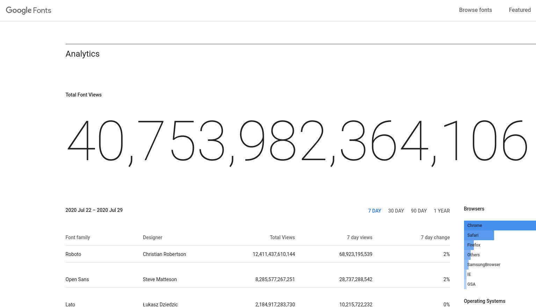This screenshot has width=536, height=307.
Task: Click Open Sans 7 day views 28,737,288,542
Action: [356, 279]
